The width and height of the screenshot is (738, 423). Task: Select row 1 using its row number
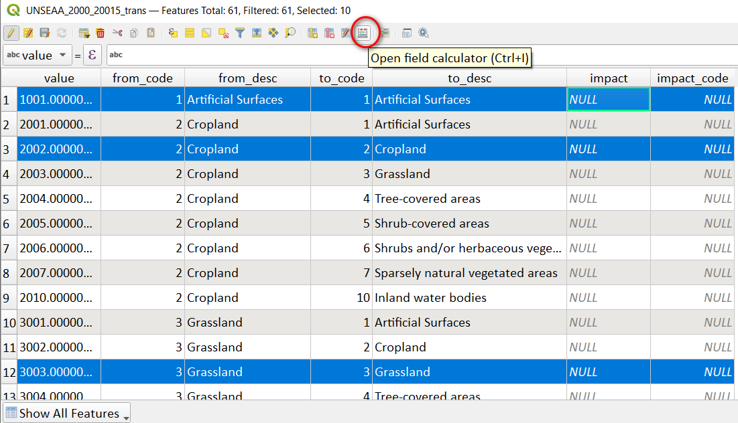[9, 100]
